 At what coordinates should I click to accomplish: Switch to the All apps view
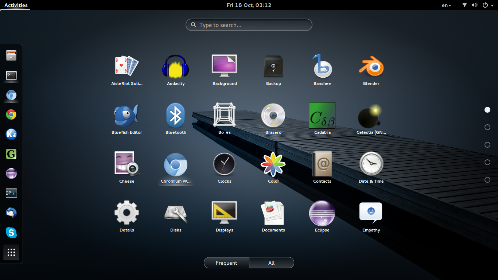(x=272, y=263)
